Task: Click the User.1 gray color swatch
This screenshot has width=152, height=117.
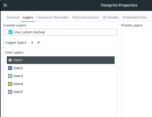Action: click(10, 60)
